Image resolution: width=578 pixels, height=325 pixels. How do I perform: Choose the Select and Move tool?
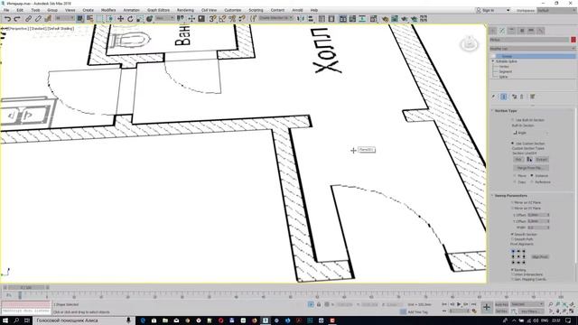[120, 19]
